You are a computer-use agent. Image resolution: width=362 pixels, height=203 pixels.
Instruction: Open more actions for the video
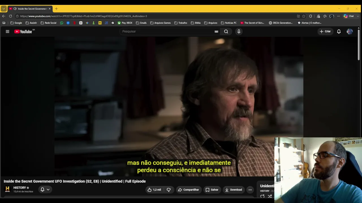(250, 190)
